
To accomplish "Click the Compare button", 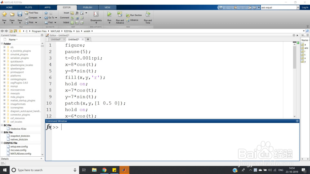I will 33,18.
